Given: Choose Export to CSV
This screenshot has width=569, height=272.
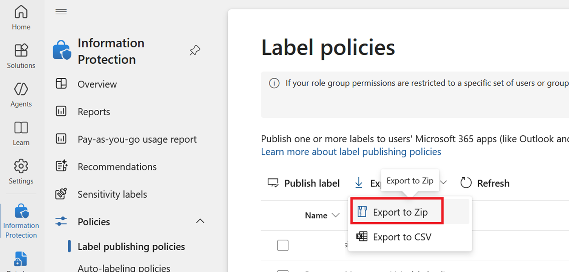Looking at the screenshot, I should click(x=410, y=237).
